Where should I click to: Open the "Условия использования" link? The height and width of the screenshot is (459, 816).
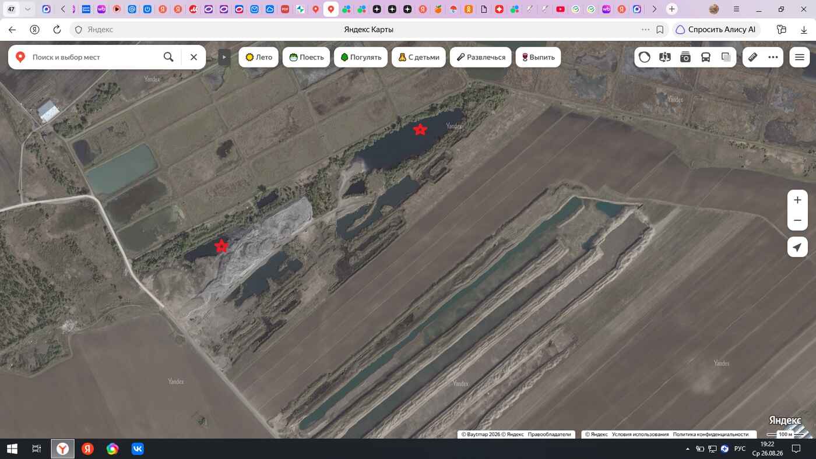(640, 435)
